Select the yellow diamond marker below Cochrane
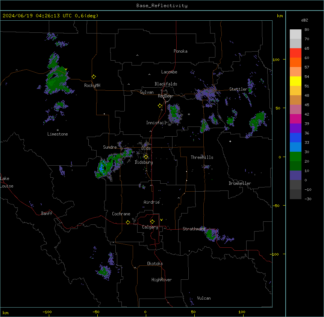The image size is (324, 317). click(x=128, y=223)
